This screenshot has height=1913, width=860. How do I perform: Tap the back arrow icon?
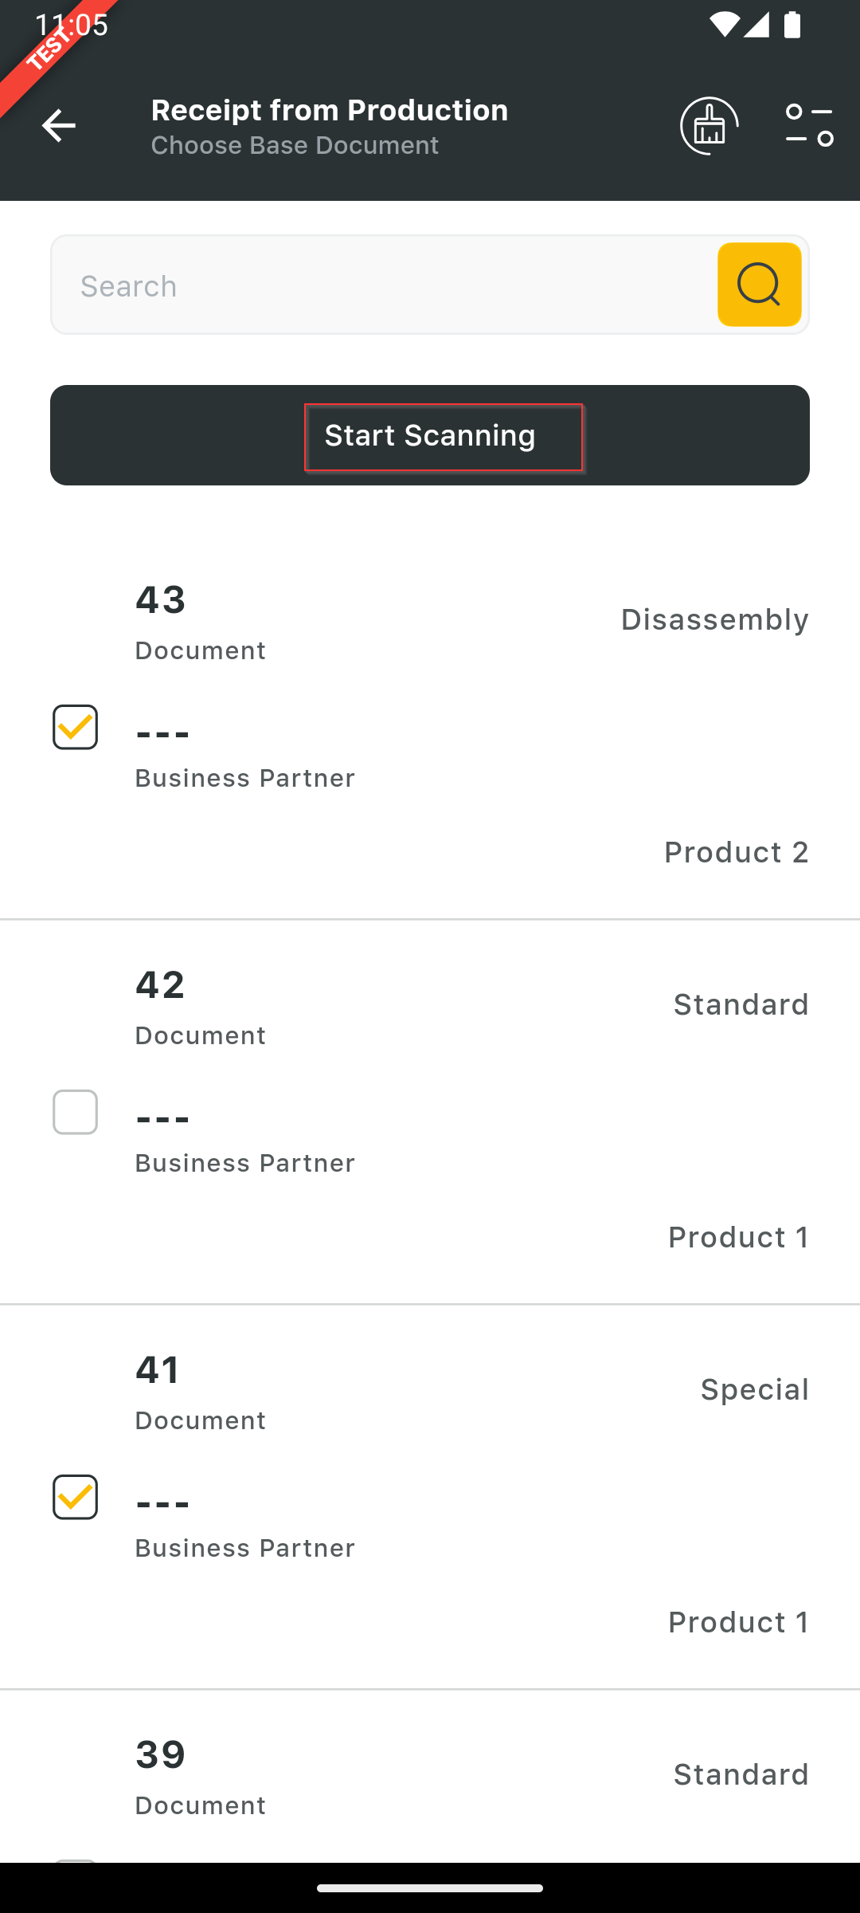pyautogui.click(x=58, y=126)
